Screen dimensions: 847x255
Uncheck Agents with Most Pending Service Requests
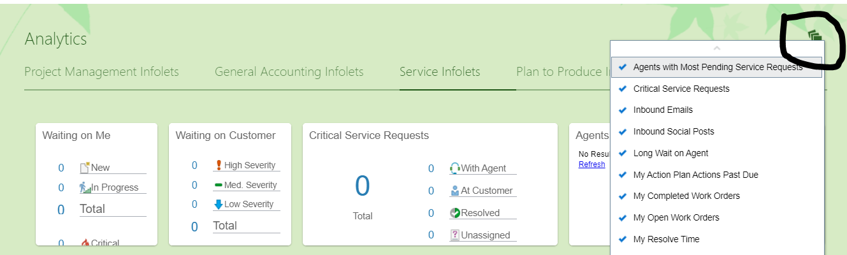[x=717, y=67]
